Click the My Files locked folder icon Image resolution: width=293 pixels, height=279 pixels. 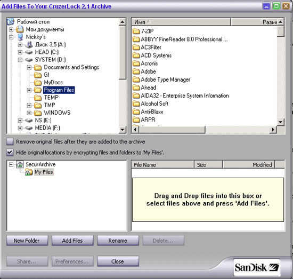pos(29,172)
